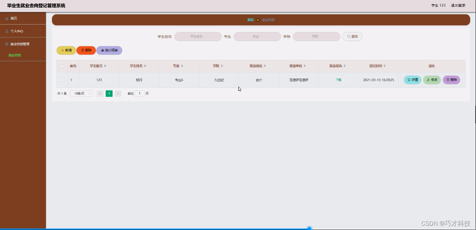
Task: Click the user icon beside 个人中心
Action: coord(6,31)
